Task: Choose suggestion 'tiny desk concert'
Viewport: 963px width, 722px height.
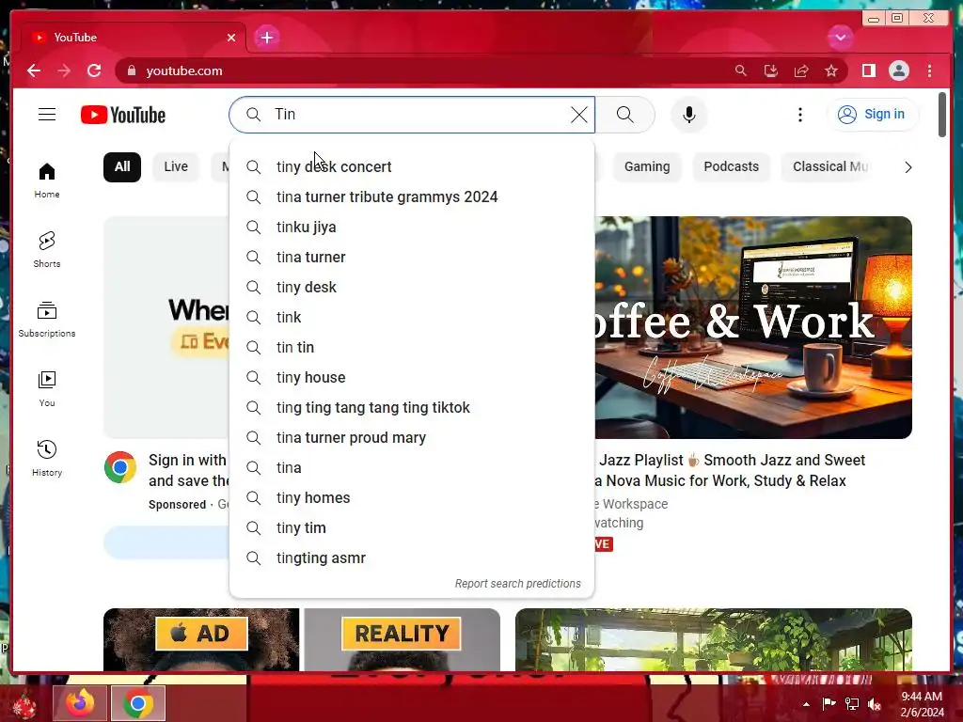Action: (412, 166)
